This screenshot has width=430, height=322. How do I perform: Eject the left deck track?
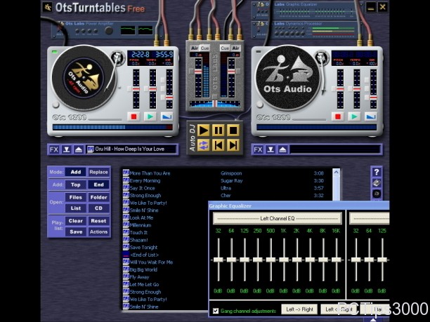(79, 149)
